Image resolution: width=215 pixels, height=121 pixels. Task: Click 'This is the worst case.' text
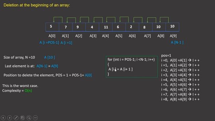[x=20, y=86]
